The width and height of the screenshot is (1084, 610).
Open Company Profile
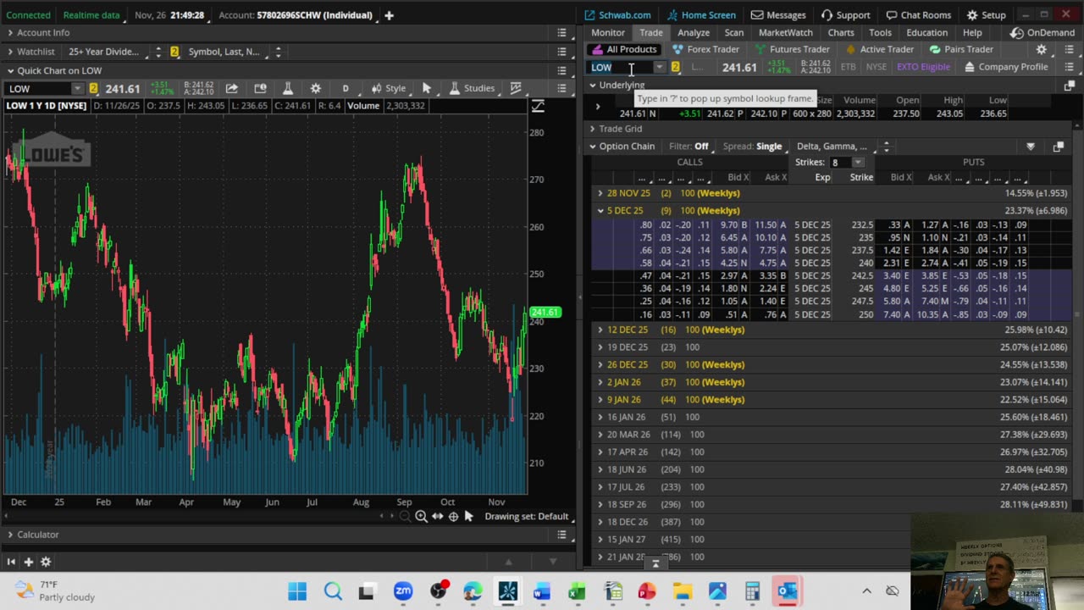(1006, 67)
